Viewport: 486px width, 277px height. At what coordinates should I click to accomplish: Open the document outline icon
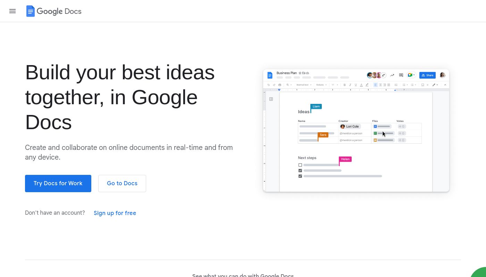coord(271,99)
